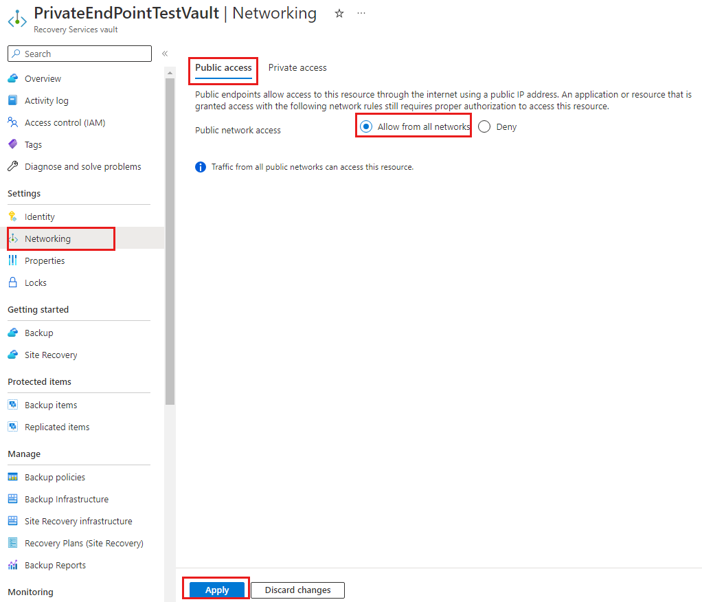Viewport: 702px width, 602px height.
Task: Open Diagnose and solve problems
Action: pos(83,166)
